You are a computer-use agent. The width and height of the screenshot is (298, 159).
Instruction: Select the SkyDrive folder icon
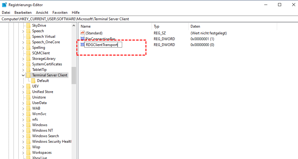(28, 25)
